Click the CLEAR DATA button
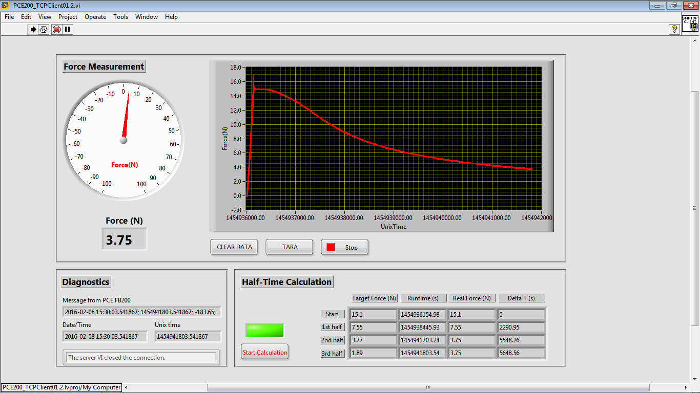This screenshot has width=700, height=393. point(234,247)
